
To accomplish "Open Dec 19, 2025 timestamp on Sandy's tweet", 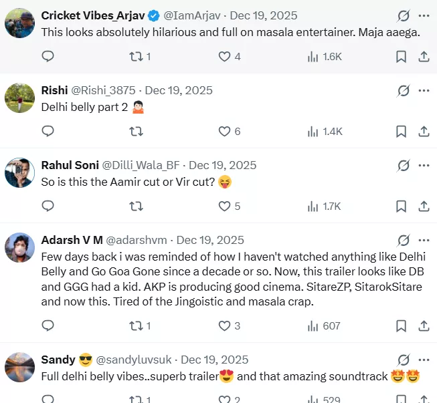I will click(215, 360).
